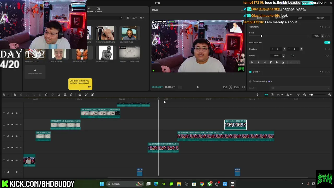Switch to the Remove BG tab

(x=279, y=18)
